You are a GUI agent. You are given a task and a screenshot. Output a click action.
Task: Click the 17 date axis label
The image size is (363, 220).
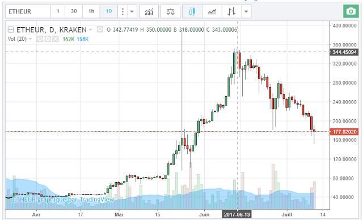pos(81,214)
